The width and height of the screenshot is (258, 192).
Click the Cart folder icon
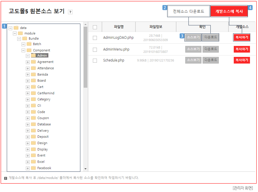[33, 87]
